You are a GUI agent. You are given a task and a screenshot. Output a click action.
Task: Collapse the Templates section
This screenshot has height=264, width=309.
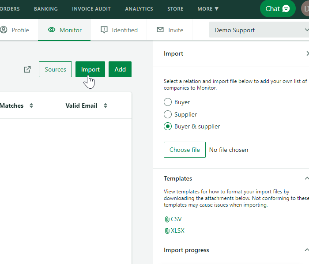pos(307,178)
